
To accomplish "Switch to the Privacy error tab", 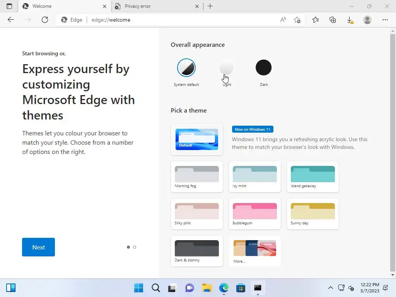I will coord(157,6).
